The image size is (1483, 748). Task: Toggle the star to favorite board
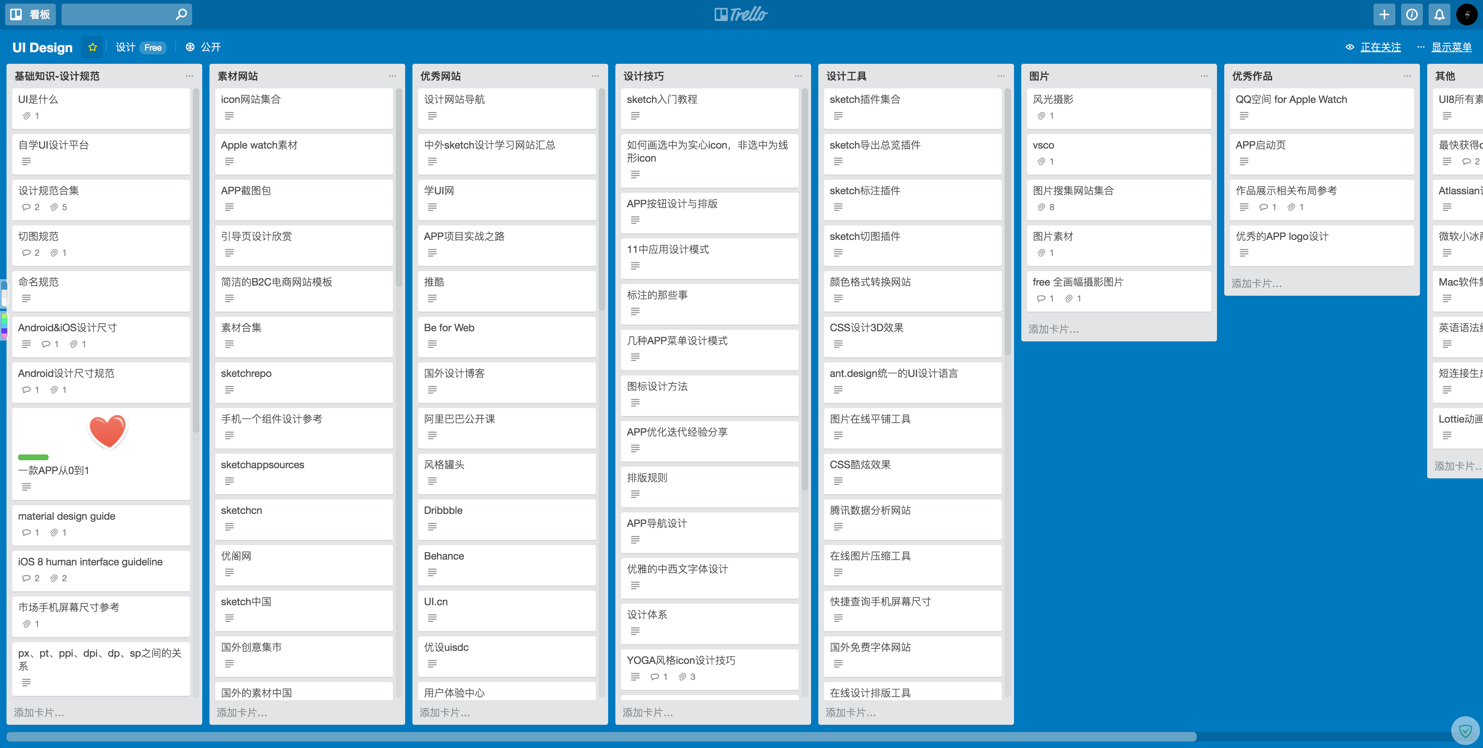point(92,47)
